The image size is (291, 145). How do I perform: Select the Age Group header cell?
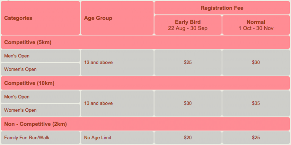[x=117, y=18]
